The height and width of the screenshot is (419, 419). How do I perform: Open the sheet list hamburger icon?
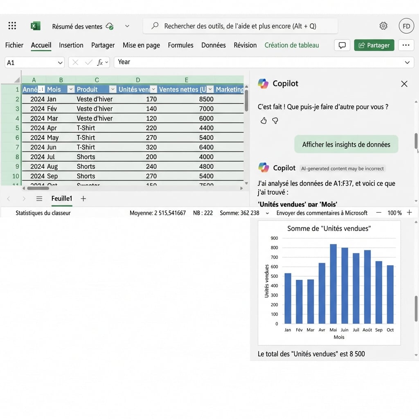click(x=39, y=198)
